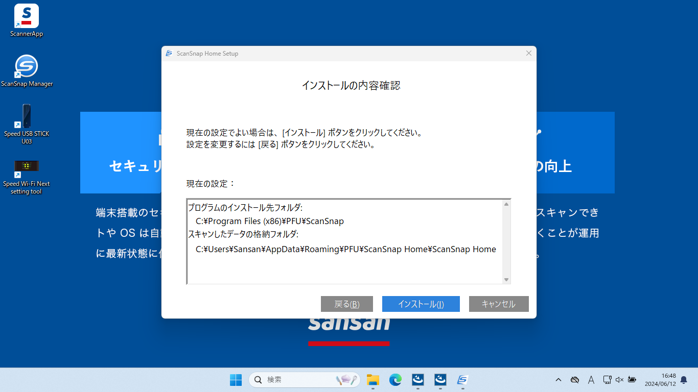Click the キャンセル cancel button
698x392 pixels.
(x=499, y=304)
